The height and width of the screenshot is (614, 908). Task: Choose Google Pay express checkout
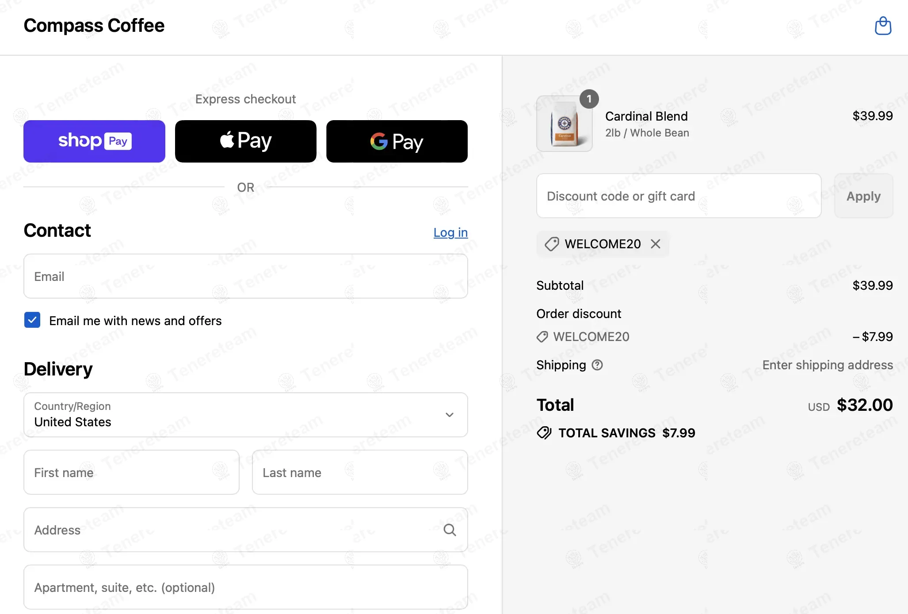pos(397,141)
